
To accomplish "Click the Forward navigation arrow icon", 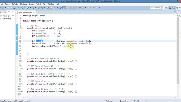I will [x=97, y=8].
